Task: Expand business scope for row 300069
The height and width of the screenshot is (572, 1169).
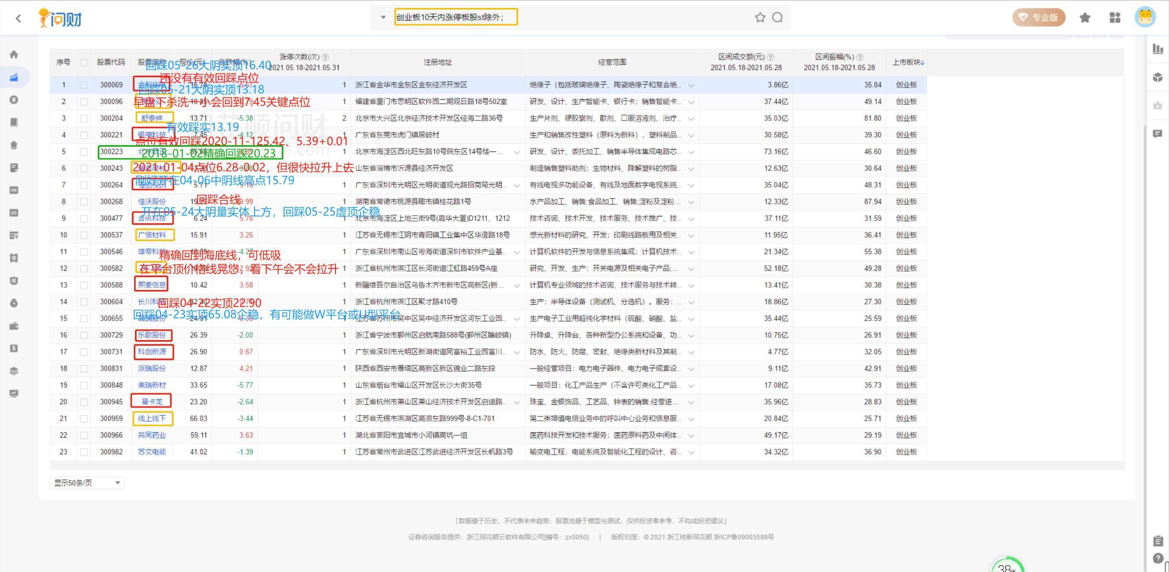Action: 691,85
